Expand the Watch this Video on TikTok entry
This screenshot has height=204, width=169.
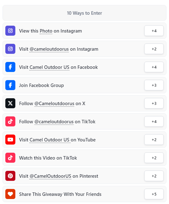point(84,158)
